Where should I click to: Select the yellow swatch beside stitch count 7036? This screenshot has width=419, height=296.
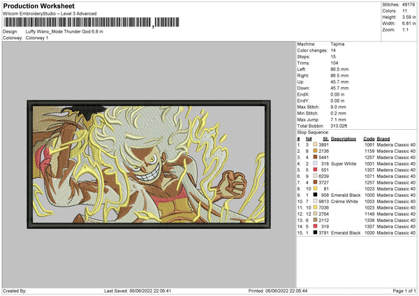click(x=315, y=207)
